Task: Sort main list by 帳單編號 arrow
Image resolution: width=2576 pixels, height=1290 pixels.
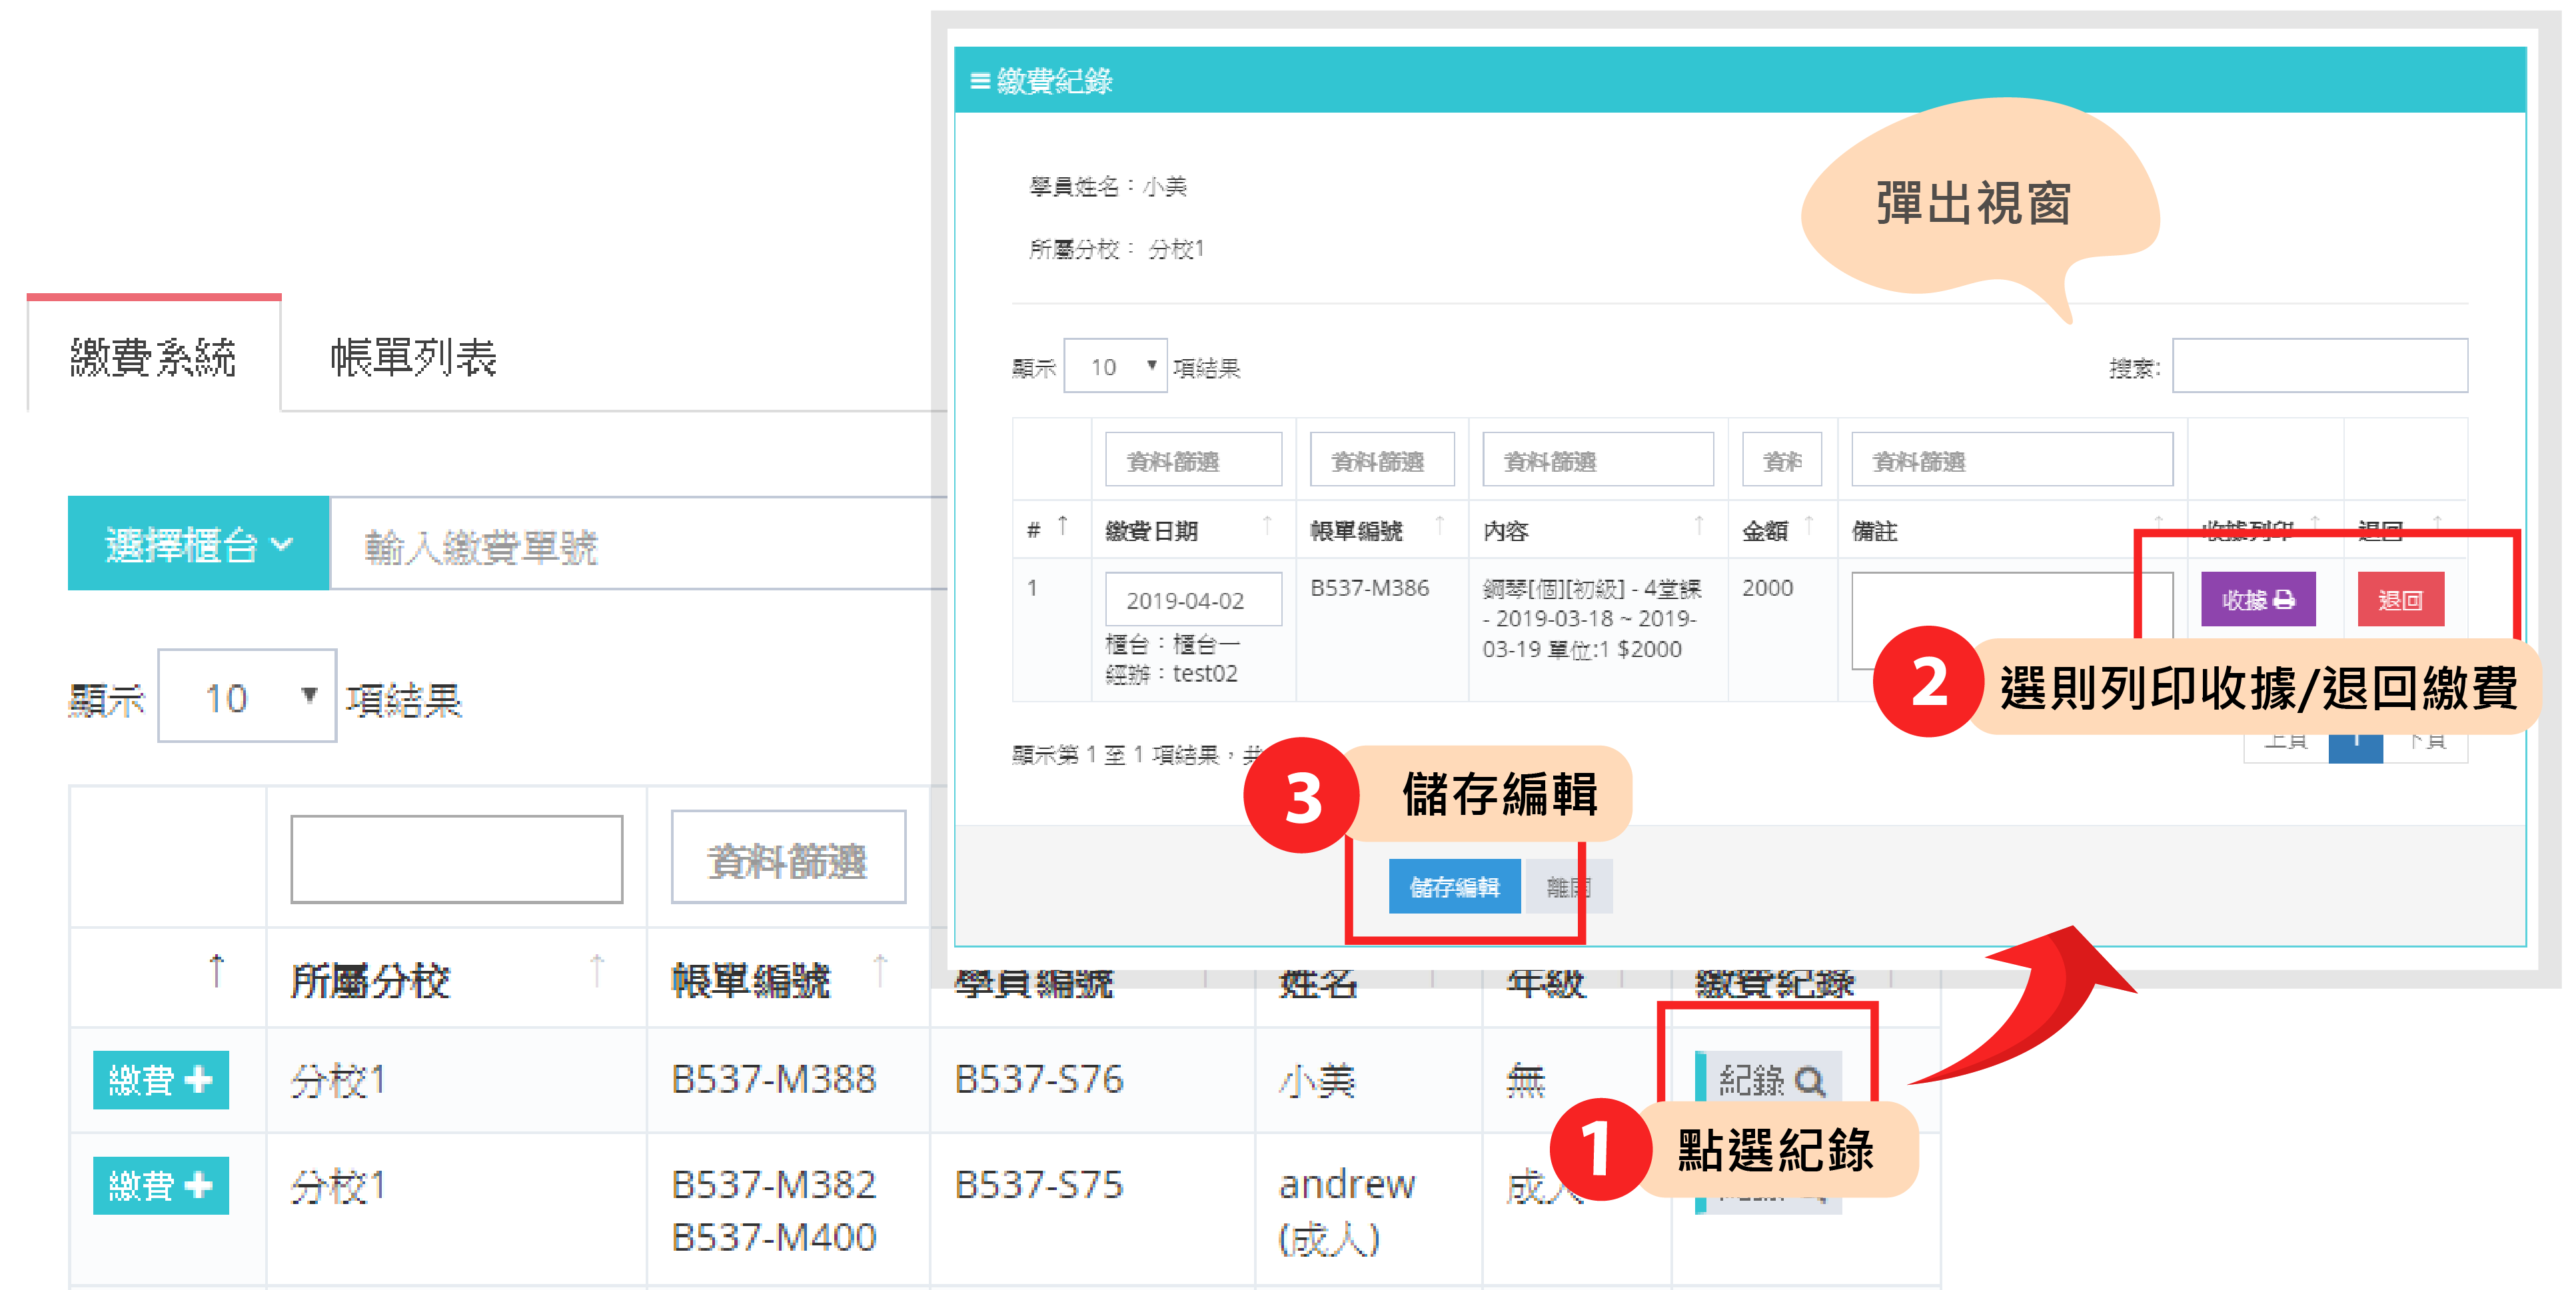Action: coord(880,970)
